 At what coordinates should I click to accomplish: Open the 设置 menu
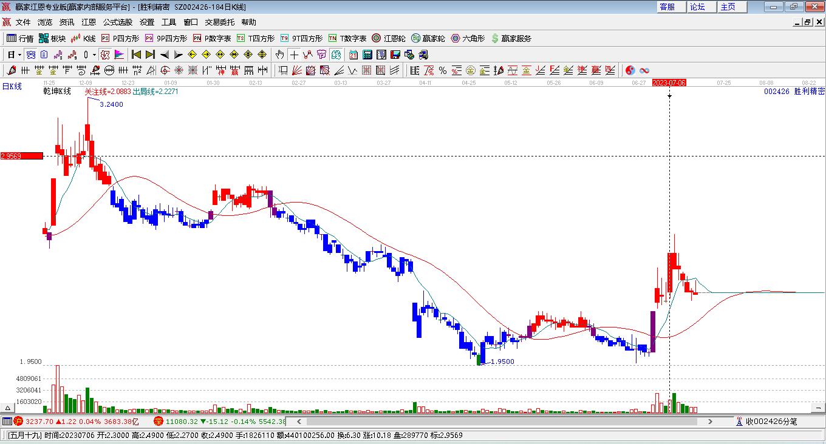[147, 22]
